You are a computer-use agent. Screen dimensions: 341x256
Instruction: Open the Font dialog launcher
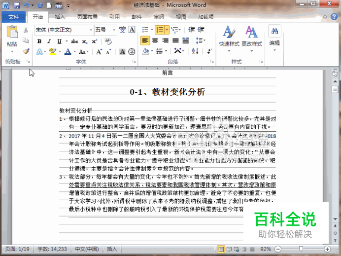134,62
